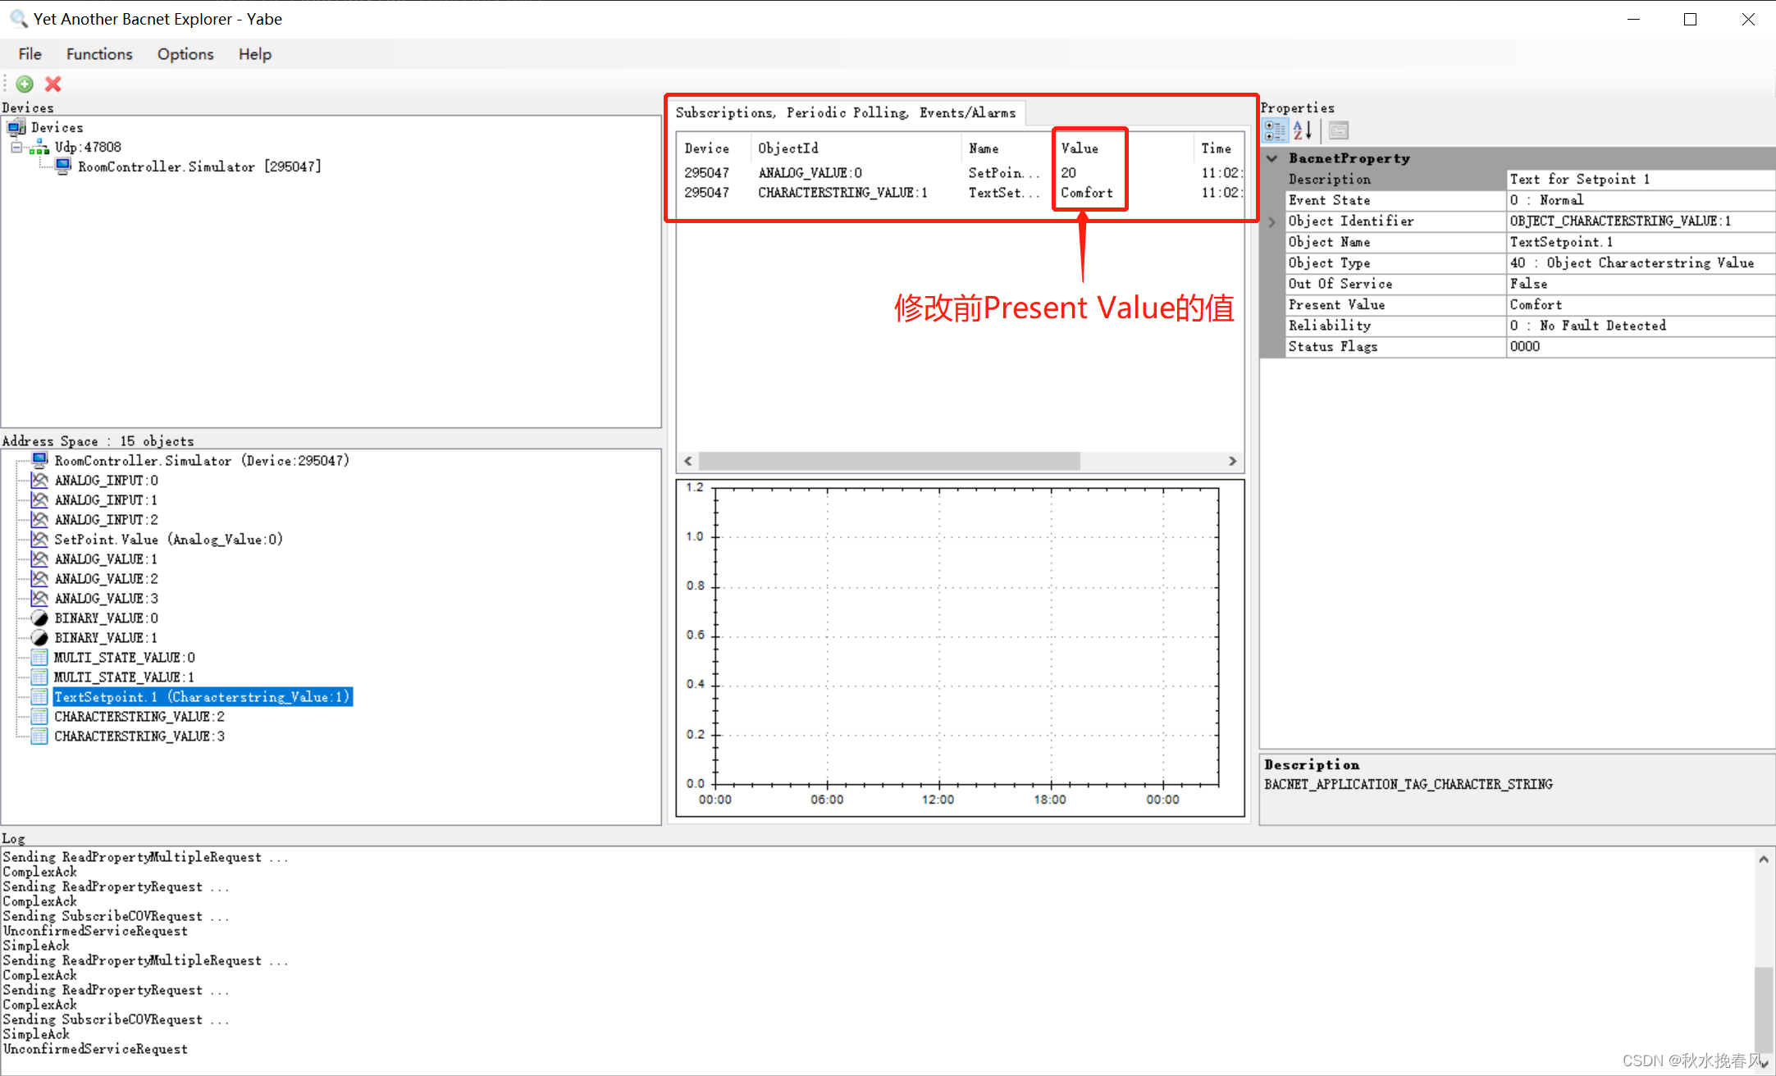
Task: Select MULTI_STATE_VALUE:1 object
Action: (x=123, y=677)
